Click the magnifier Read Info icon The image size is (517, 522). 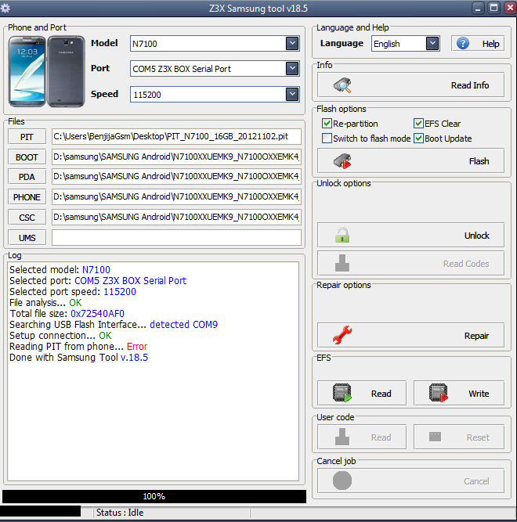click(342, 85)
